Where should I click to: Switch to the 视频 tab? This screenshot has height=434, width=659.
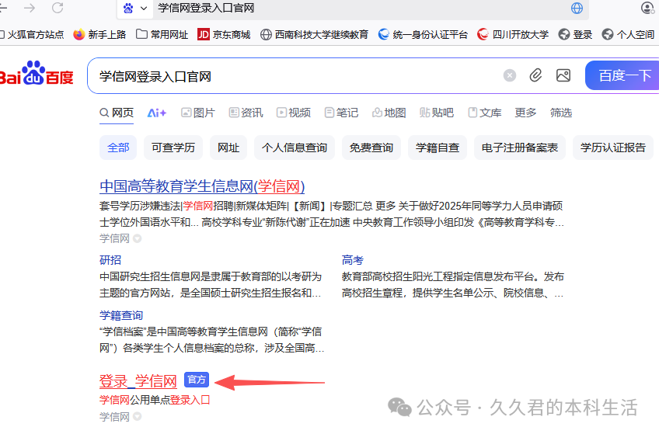[293, 113]
